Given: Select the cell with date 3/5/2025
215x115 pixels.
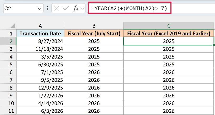Looking at the screenshot, I should pos(40,57).
